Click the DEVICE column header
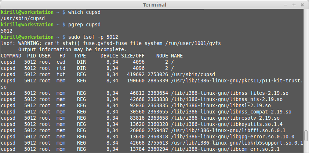The width and height of the screenshot is (309, 153). (109, 56)
